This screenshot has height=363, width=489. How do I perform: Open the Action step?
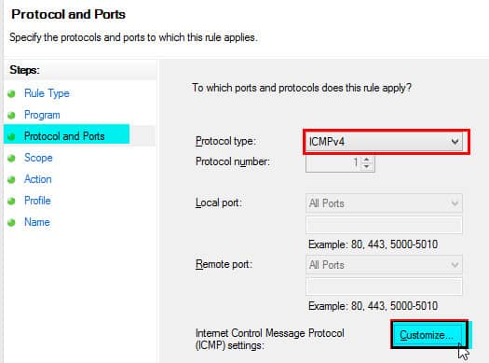[x=38, y=179]
